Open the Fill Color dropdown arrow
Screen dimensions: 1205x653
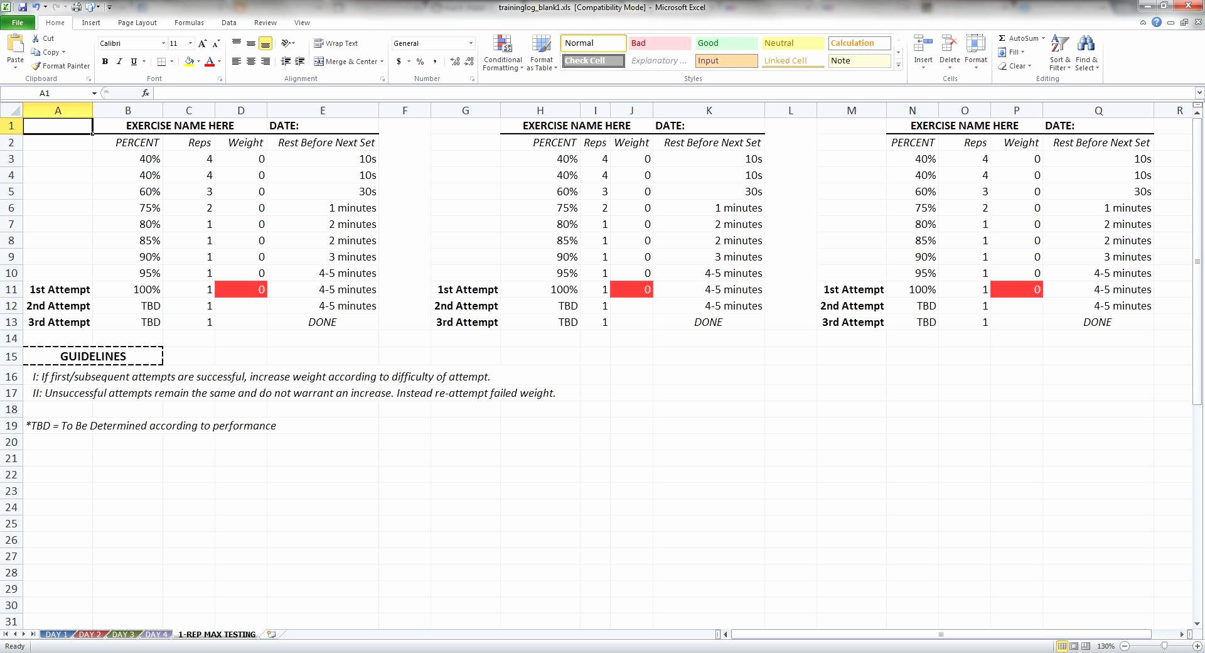coord(198,62)
